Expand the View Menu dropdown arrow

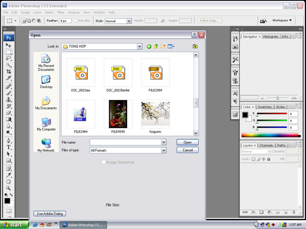(174, 47)
